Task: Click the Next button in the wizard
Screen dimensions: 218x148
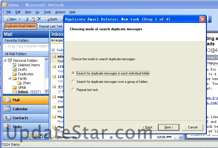Action: 169,127
